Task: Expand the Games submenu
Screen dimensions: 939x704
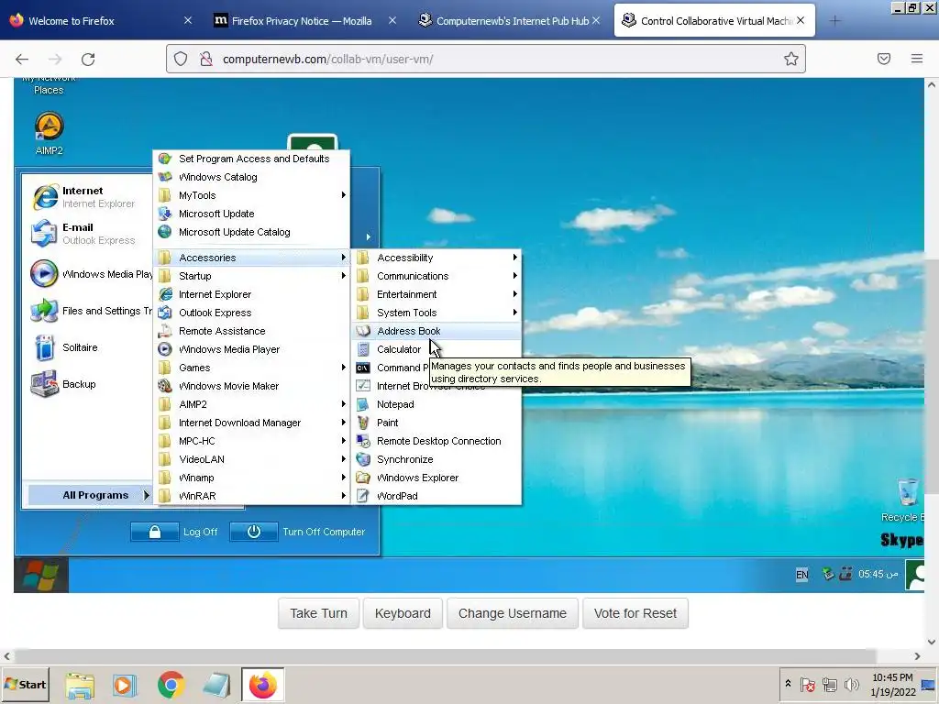Action: point(252,368)
